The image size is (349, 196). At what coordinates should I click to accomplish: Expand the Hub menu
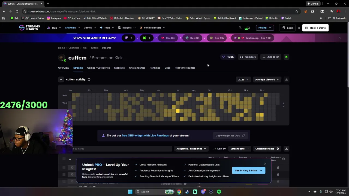[54, 28]
